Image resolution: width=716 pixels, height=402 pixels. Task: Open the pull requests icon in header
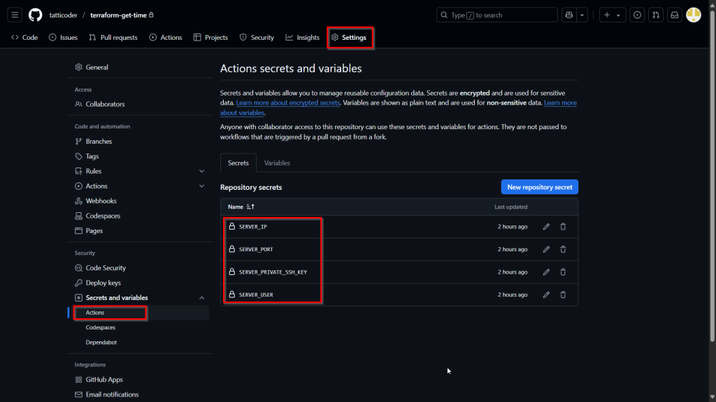tap(656, 15)
